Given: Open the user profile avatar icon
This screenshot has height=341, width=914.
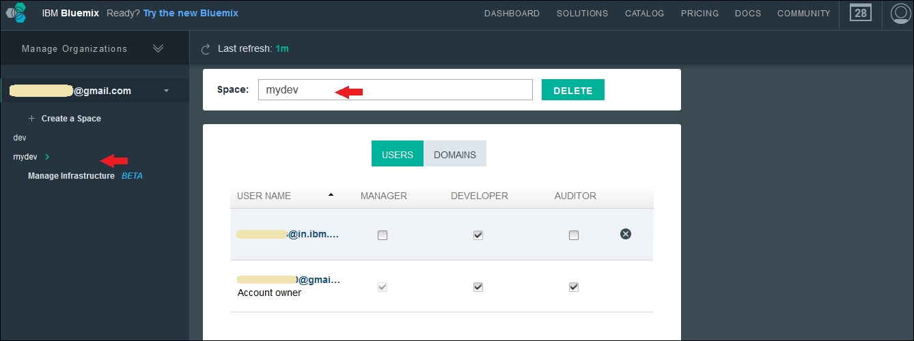Looking at the screenshot, I should pyautogui.click(x=902, y=14).
